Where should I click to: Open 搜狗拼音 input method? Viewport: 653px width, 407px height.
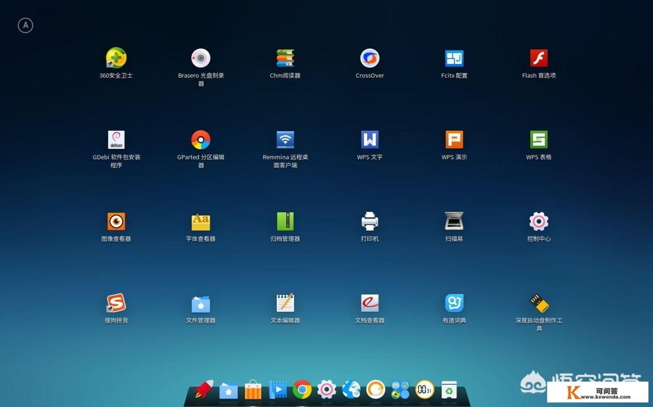click(x=116, y=303)
